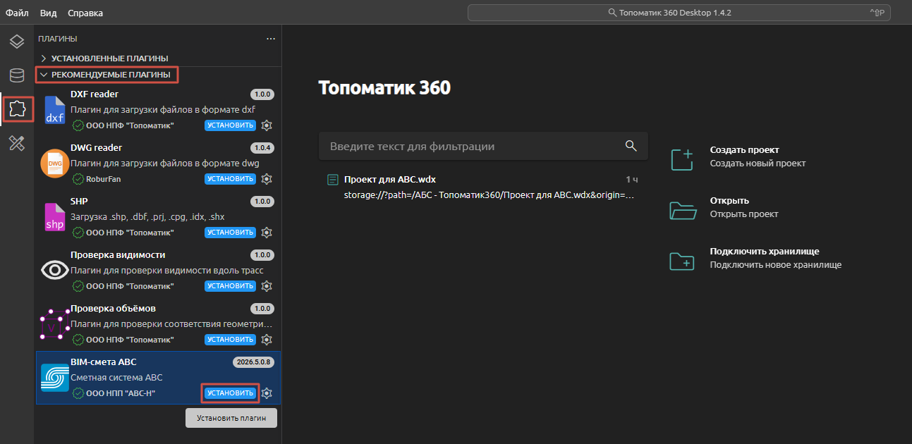Click the project file icon of Проект для ABC.wdx

coord(333,180)
